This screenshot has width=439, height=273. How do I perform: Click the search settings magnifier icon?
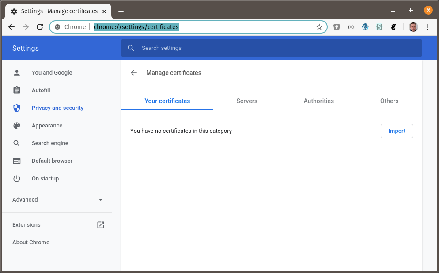(131, 48)
